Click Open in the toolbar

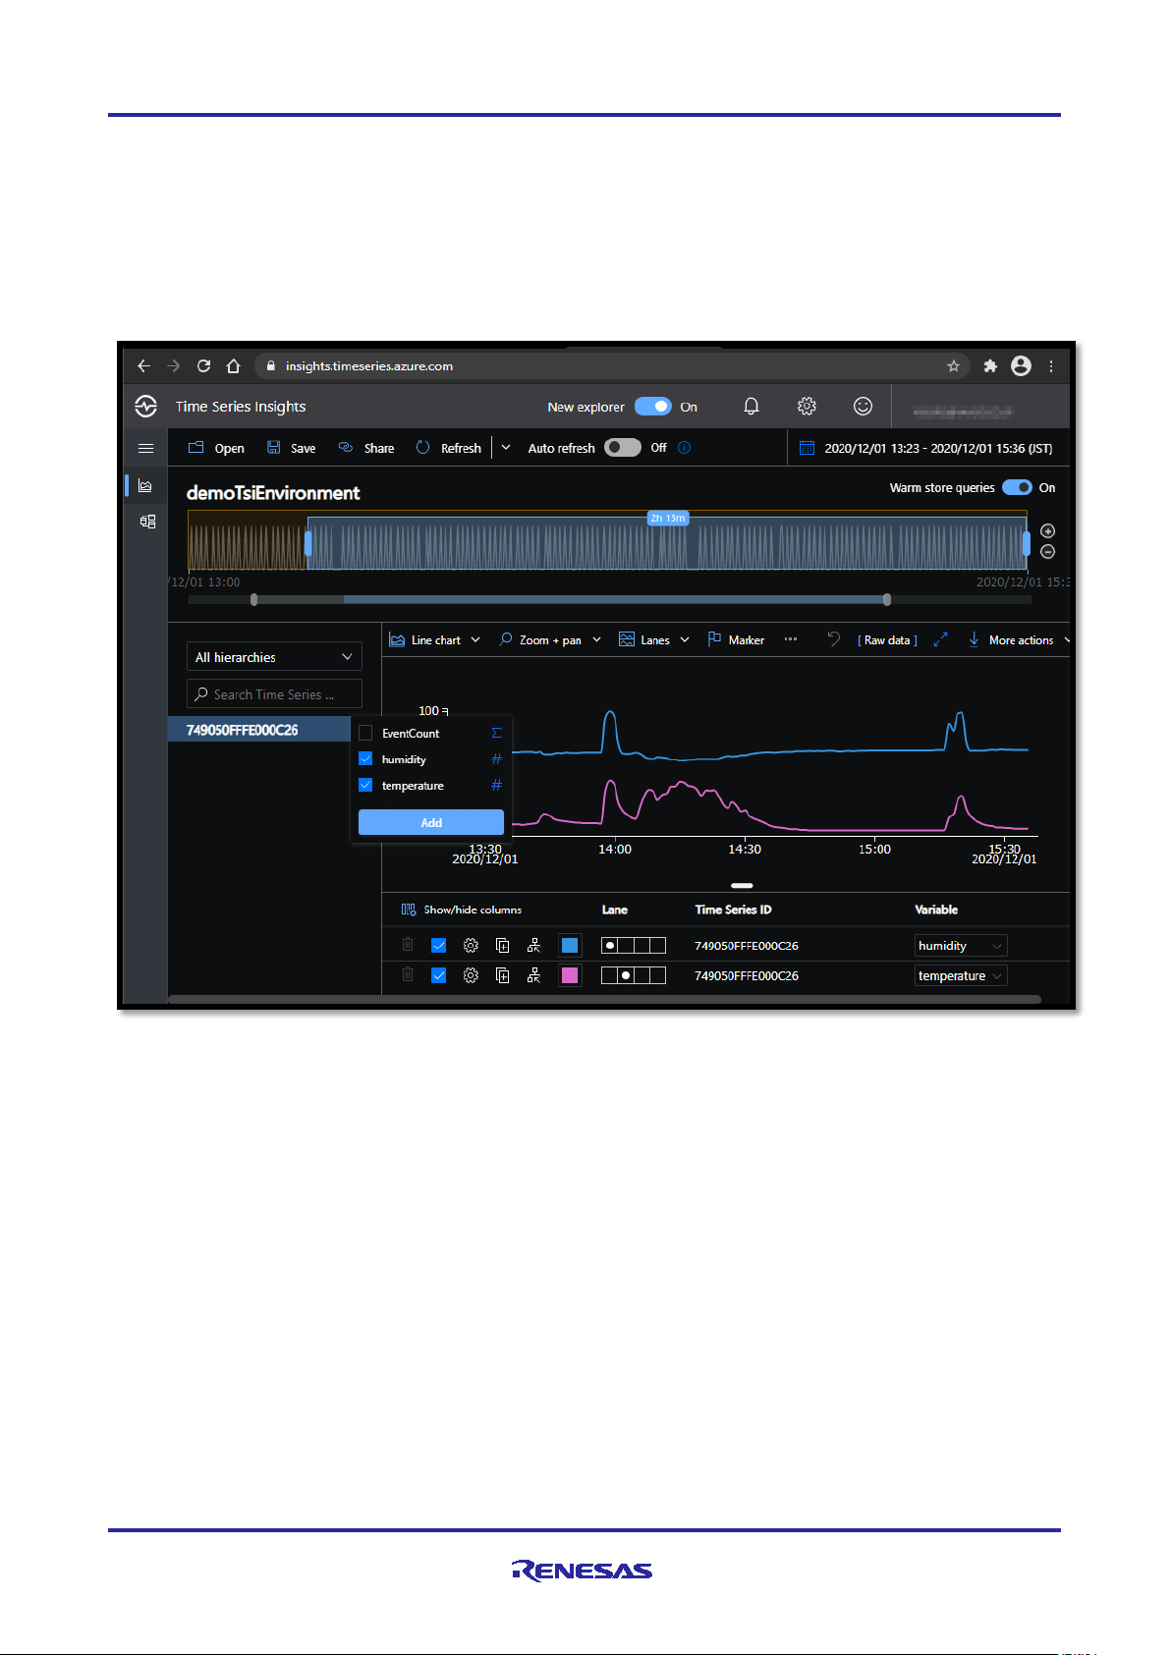coord(216,448)
